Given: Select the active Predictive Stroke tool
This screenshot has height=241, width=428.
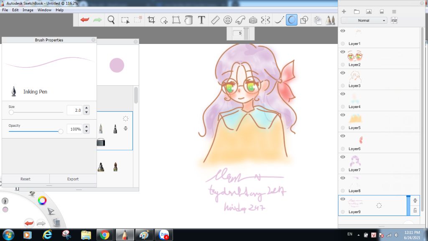Looking at the screenshot, I should (291, 20).
